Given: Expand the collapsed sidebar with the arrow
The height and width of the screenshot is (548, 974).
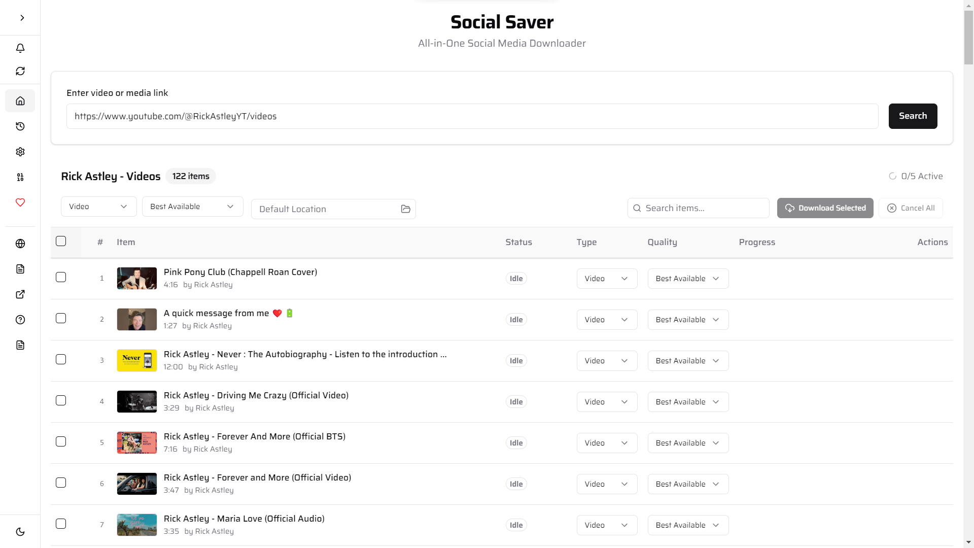Looking at the screenshot, I should point(22,17).
